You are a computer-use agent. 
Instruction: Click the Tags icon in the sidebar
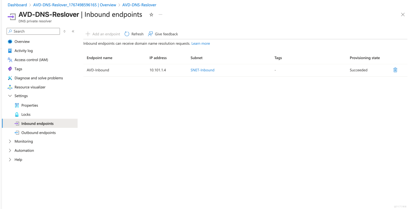[x=10, y=69]
